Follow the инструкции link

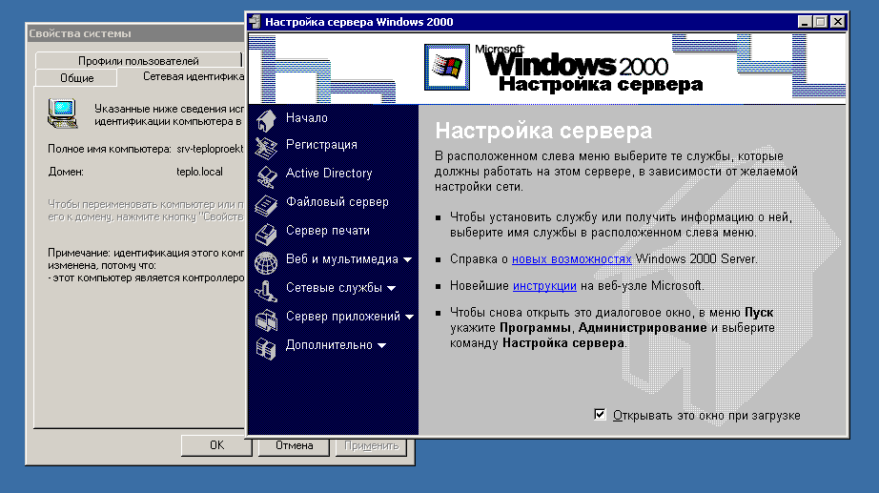[544, 286]
